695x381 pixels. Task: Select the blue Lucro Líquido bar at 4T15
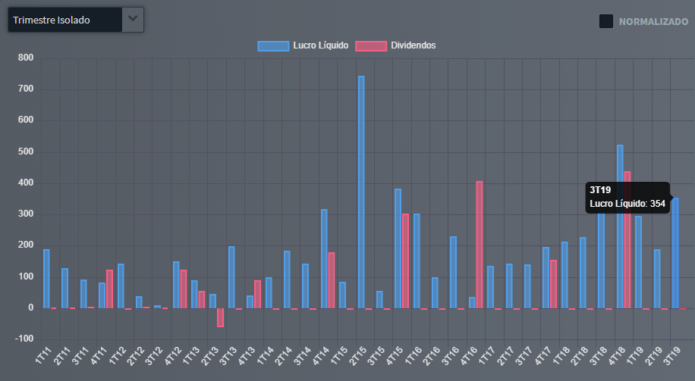point(398,248)
